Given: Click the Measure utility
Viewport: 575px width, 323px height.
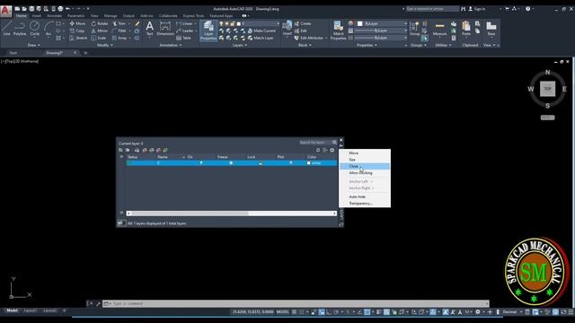Looking at the screenshot, I should click(439, 29).
